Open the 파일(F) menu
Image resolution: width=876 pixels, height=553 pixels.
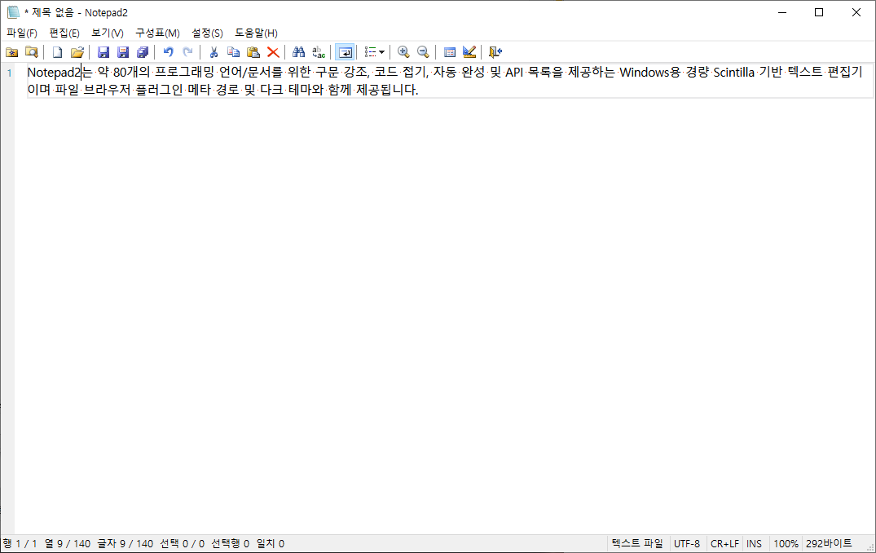click(x=23, y=33)
